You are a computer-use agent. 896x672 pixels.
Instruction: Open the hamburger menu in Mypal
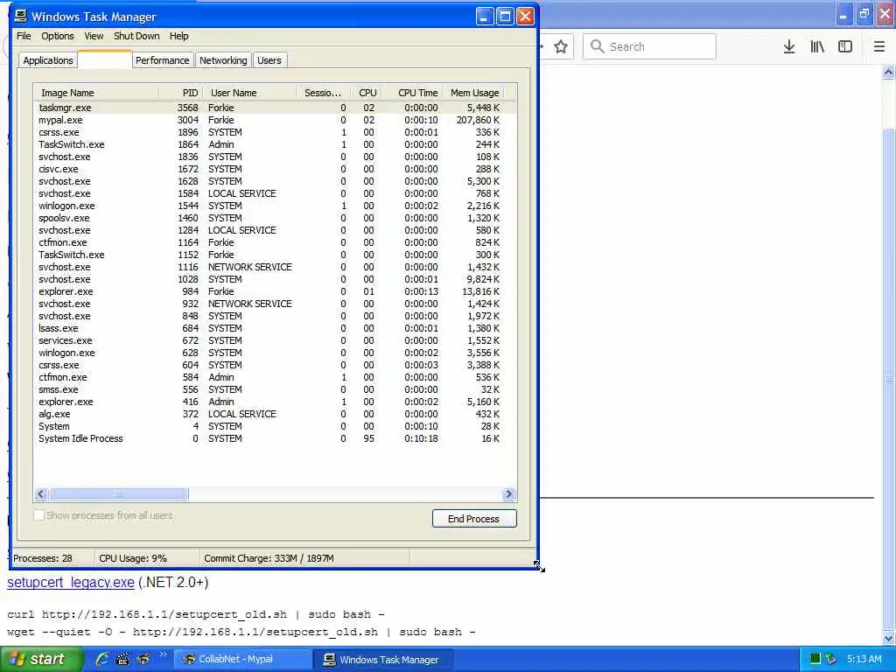click(x=879, y=47)
